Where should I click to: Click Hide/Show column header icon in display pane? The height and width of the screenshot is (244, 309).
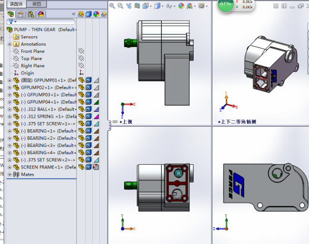(81, 14)
